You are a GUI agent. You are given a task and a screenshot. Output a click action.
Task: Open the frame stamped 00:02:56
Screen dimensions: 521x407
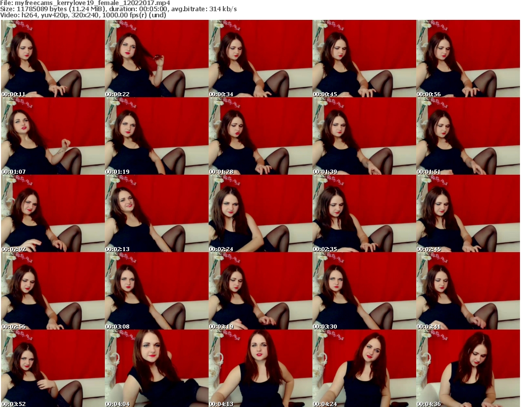[x=53, y=291]
